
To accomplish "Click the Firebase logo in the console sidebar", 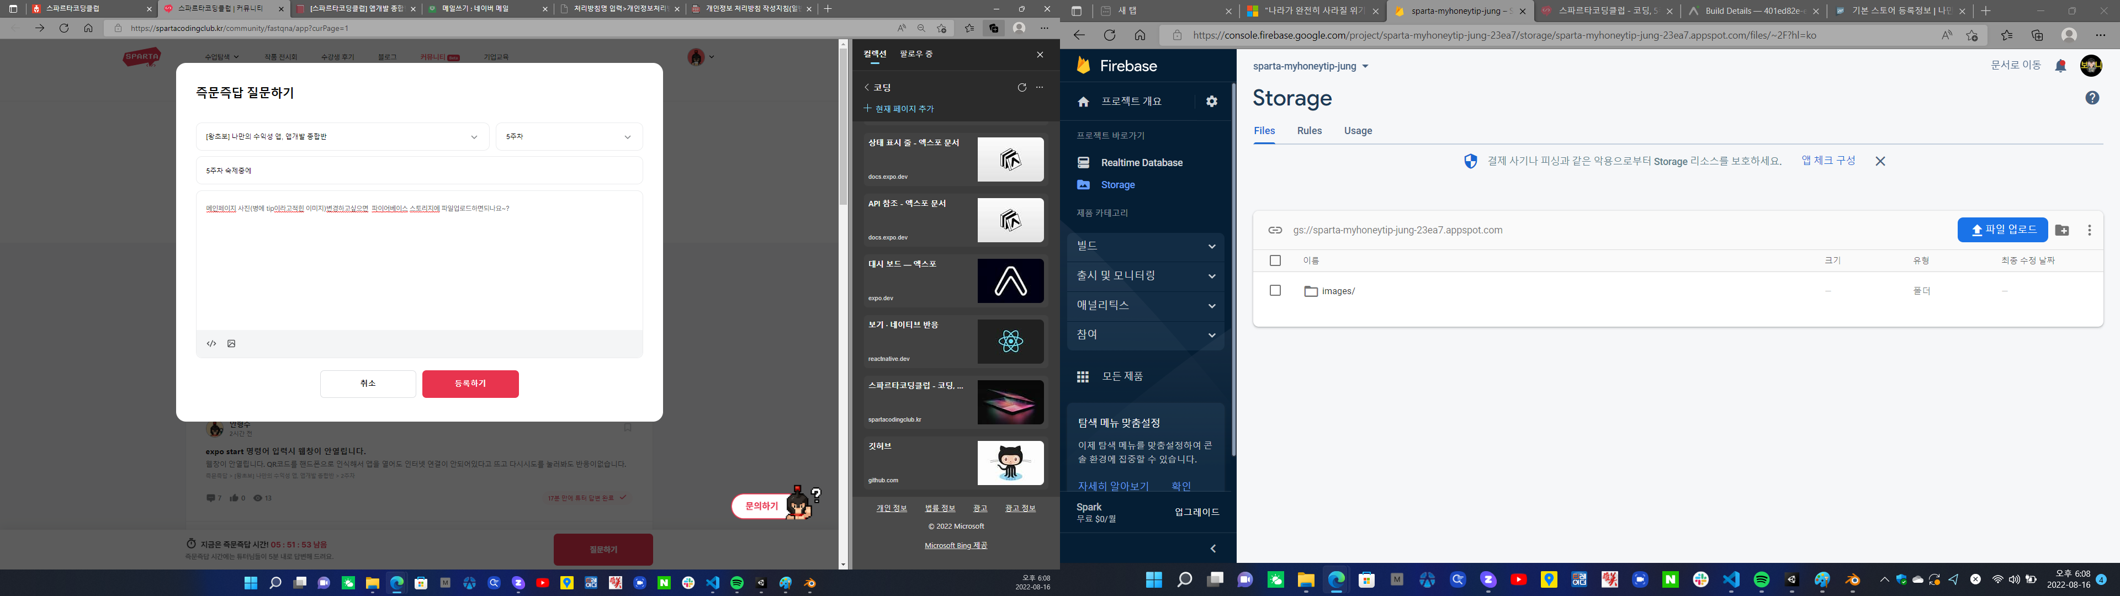I will pyautogui.click(x=1117, y=66).
